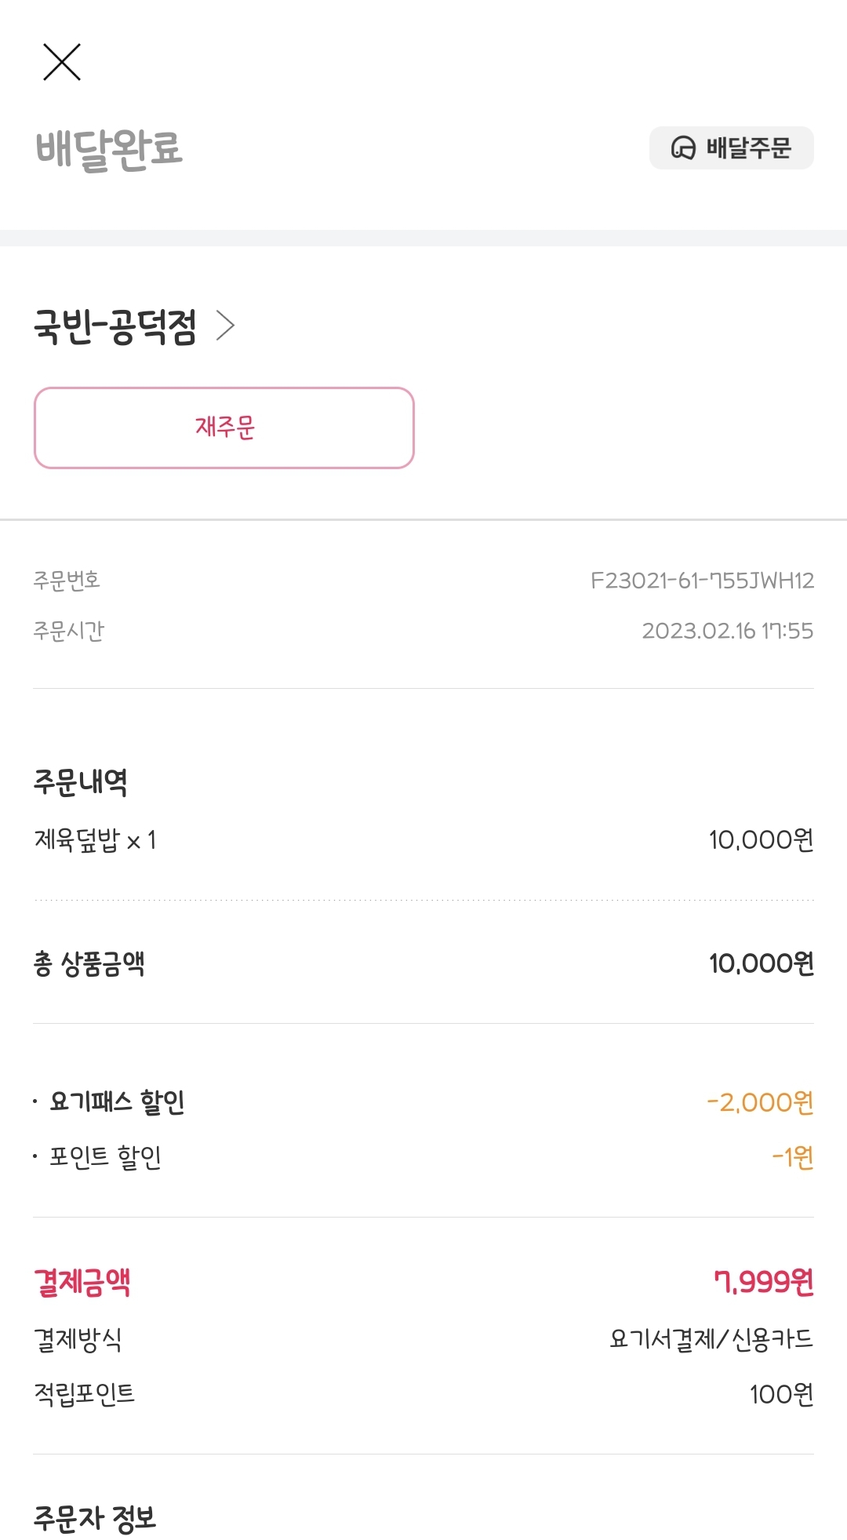The image size is (847, 1540).
Task: Tap the -2,000원 discount amount
Action: [x=760, y=1102]
